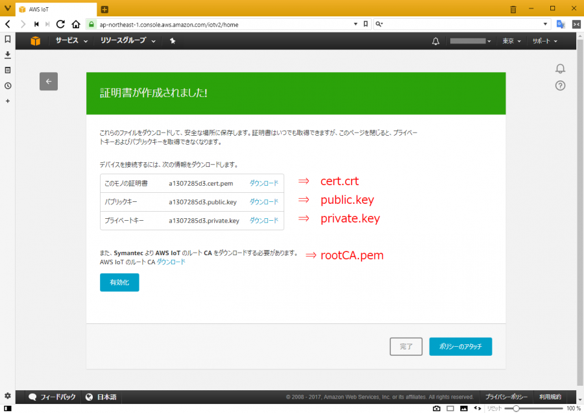Adjust the page zoom slider
Image resolution: width=584 pixels, height=413 pixels.
pos(534,408)
